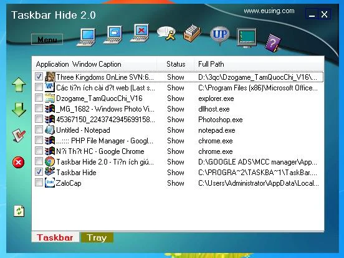Click the D:\GOOGLE ADS\MCC manager path
Image resolution: width=344 pixels, height=258 pixels.
(257, 162)
